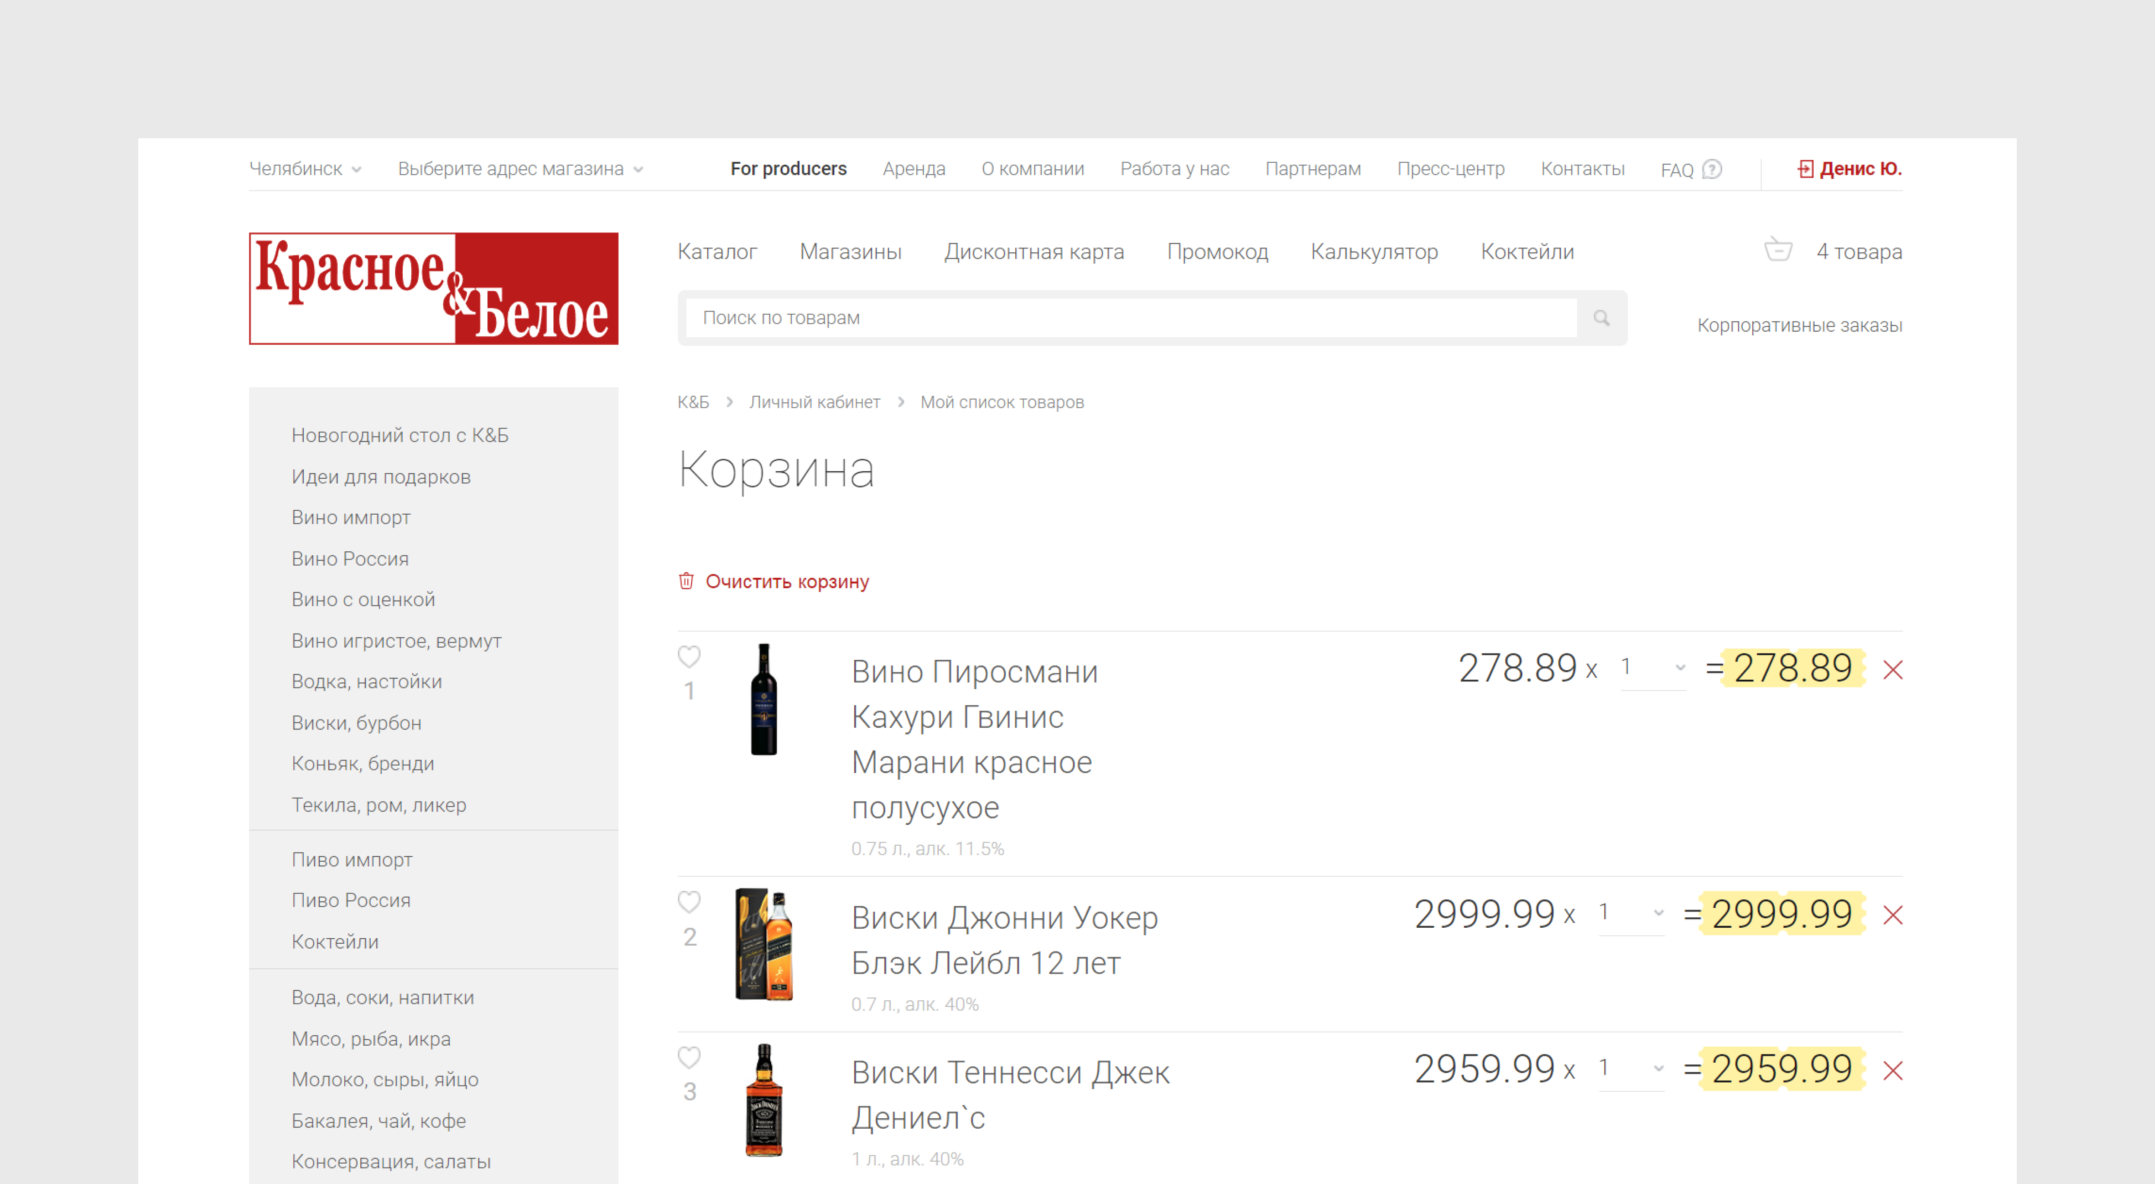Remove Виски Джонни Уокер with red X
The width and height of the screenshot is (2155, 1184).
click(1892, 914)
